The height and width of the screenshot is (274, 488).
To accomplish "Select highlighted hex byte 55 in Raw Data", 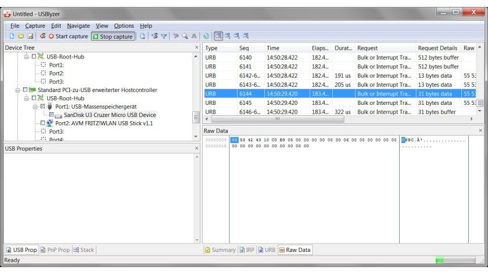I will point(234,140).
